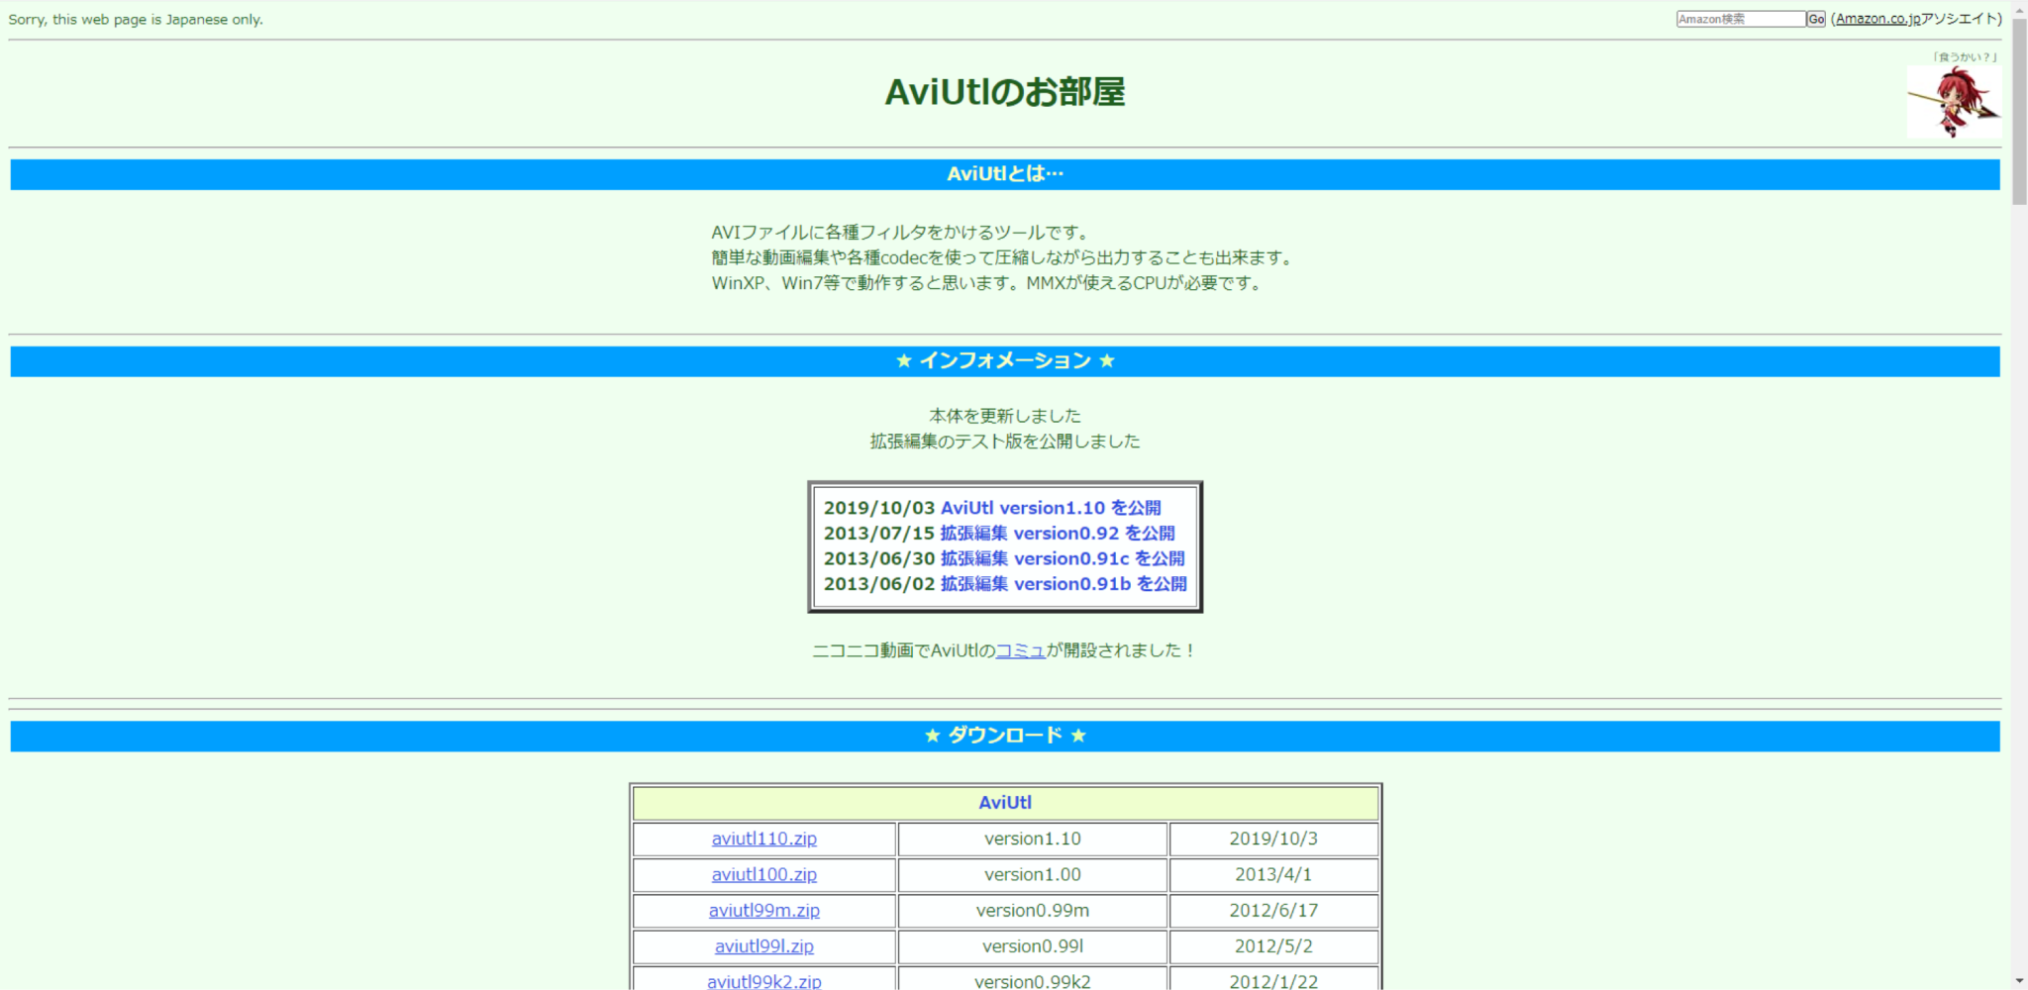
Task: Download the aviutl99m.zip file
Action: pyautogui.click(x=763, y=910)
